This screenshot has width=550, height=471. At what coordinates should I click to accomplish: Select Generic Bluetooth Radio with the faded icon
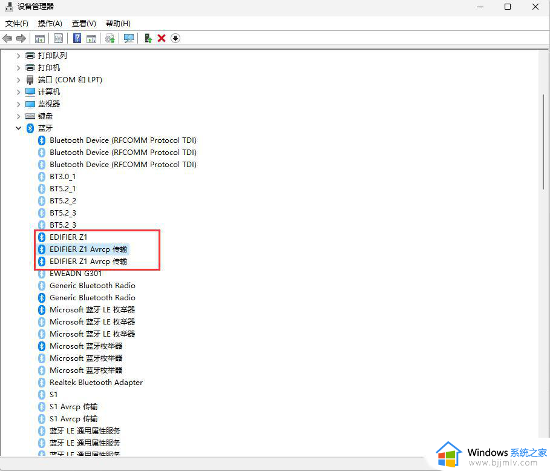click(x=92, y=286)
